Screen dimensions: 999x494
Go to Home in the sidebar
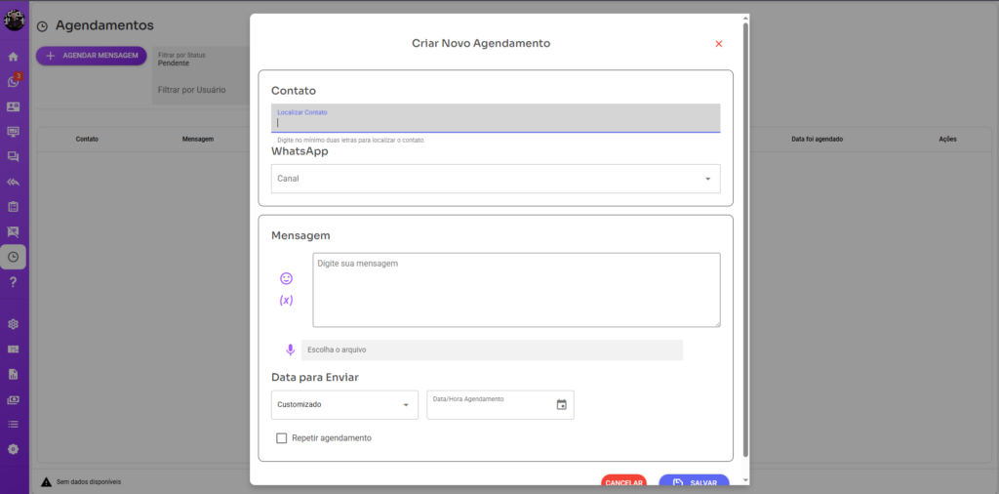click(13, 57)
